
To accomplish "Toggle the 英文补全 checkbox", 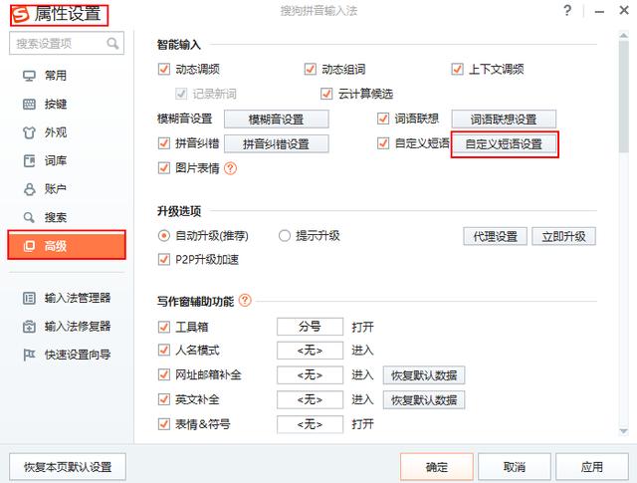I will (x=163, y=399).
